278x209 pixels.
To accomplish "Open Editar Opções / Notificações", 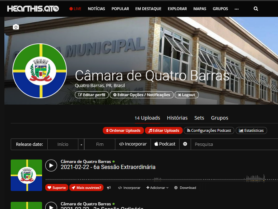I will point(141,95).
